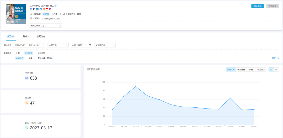The height and width of the screenshot is (138, 283).
Task: Switch to the 联系人 tab
Action: click(x=26, y=37)
